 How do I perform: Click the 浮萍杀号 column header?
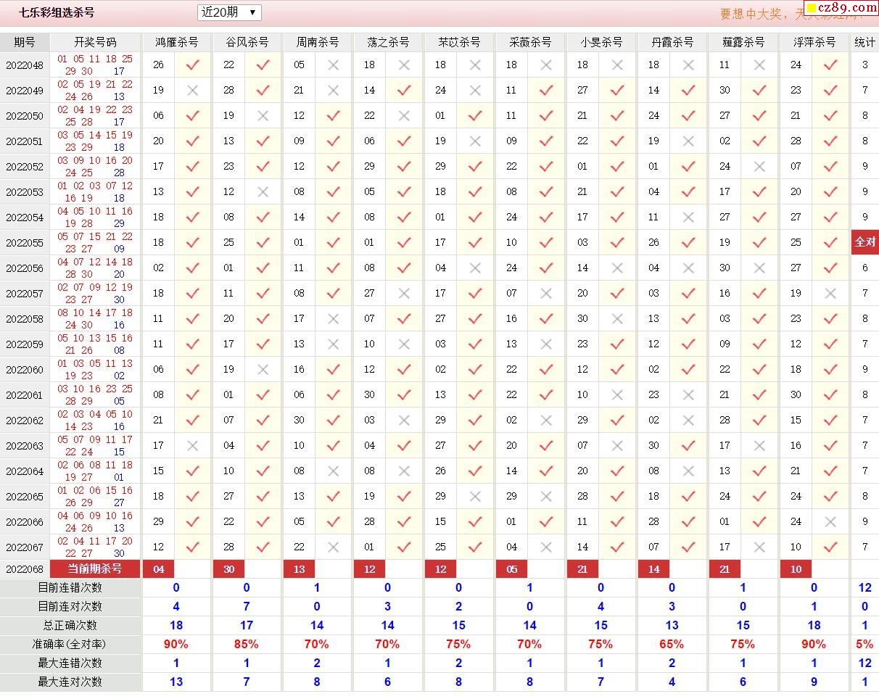coord(814,42)
